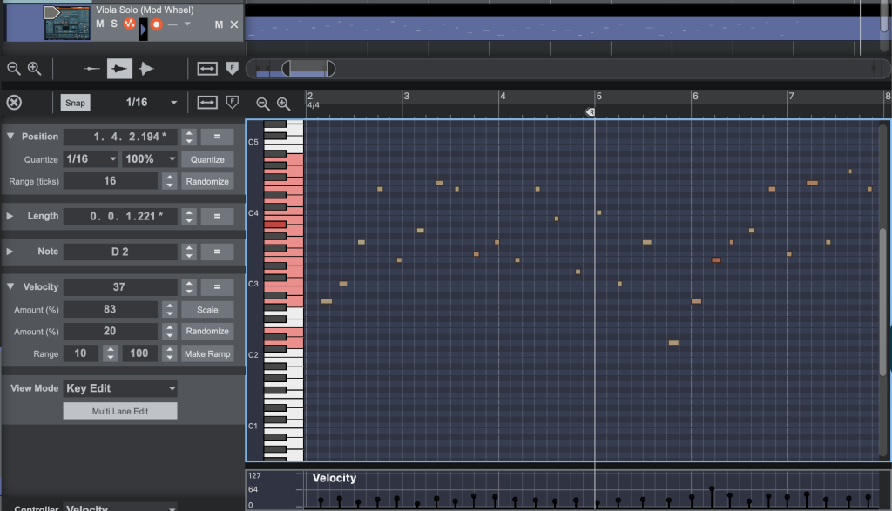This screenshot has height=511, width=892.
Task: Click the Range (ticks) value 16
Action: [x=111, y=181]
